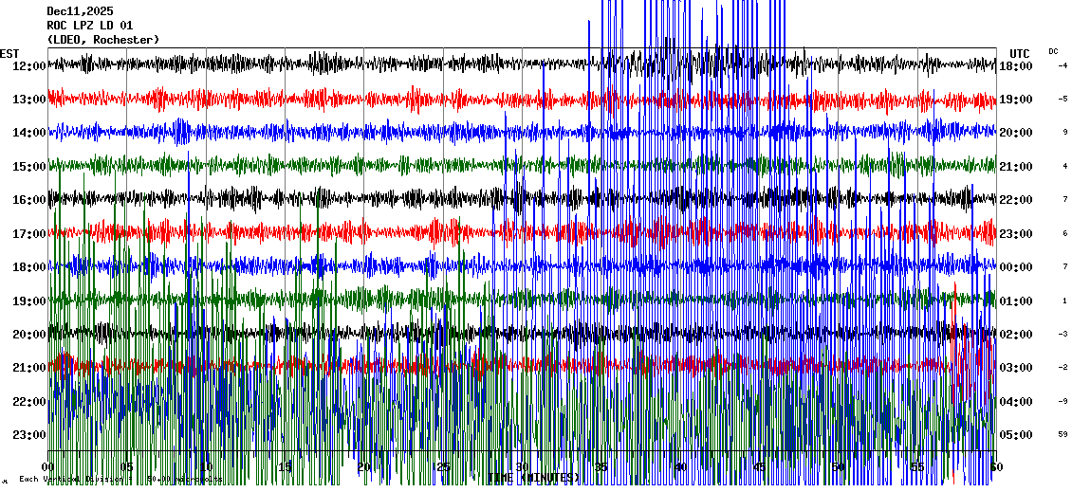Click the 20:00 label in EST column
This screenshot has height=492, width=1072.
(x=28, y=334)
